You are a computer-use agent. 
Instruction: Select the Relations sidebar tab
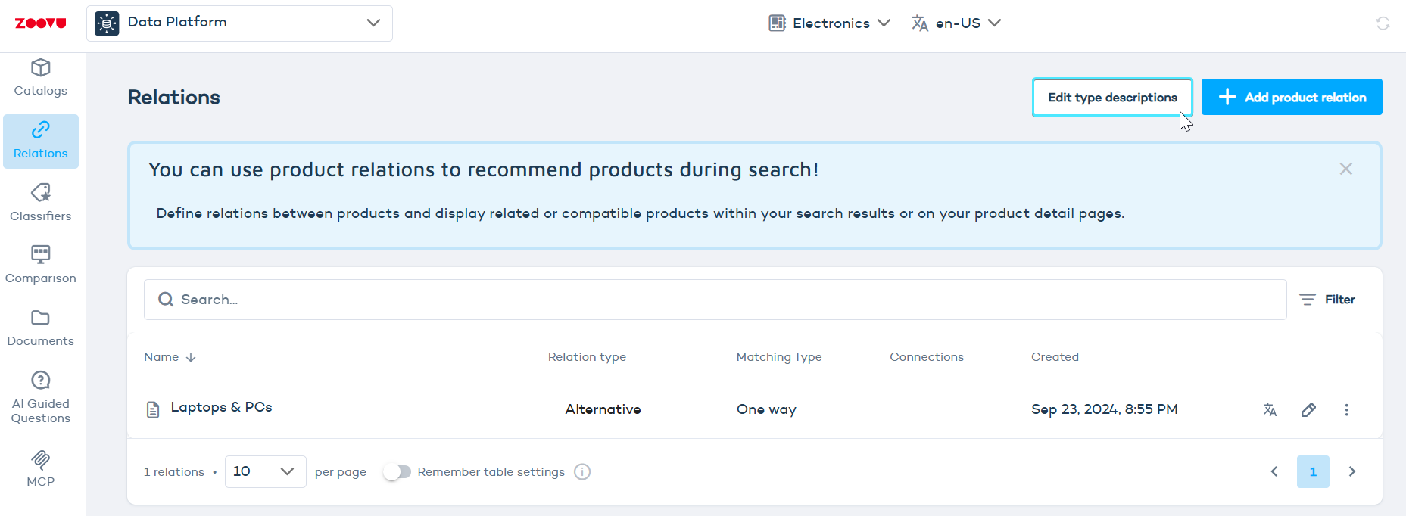coord(41,141)
